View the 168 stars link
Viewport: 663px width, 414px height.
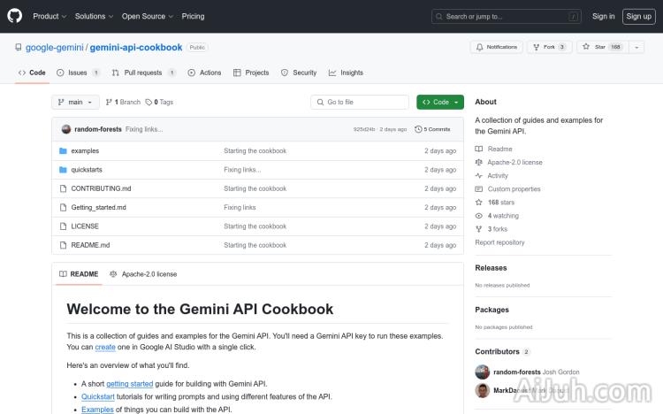point(495,203)
